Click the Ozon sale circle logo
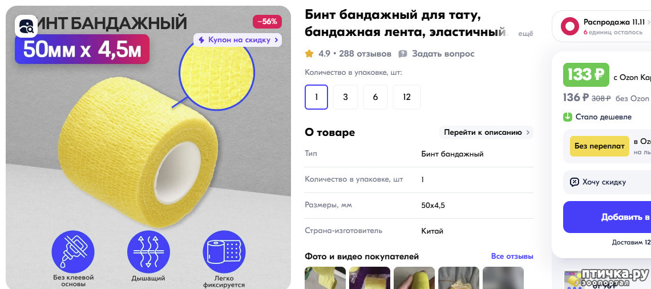Image resolution: width=651 pixels, height=289 pixels. (x=569, y=26)
